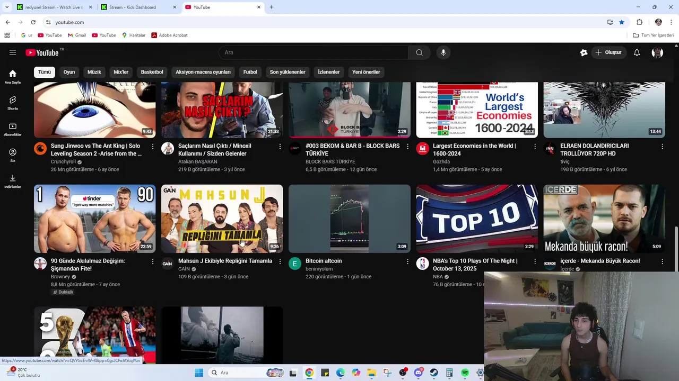Open options for İçerde video

662,261
